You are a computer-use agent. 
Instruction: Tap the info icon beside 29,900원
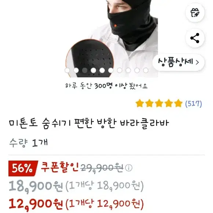129,168
